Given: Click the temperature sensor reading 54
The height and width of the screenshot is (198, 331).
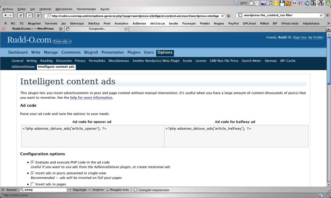Looking at the screenshot, I should pyautogui.click(x=294, y=3).
